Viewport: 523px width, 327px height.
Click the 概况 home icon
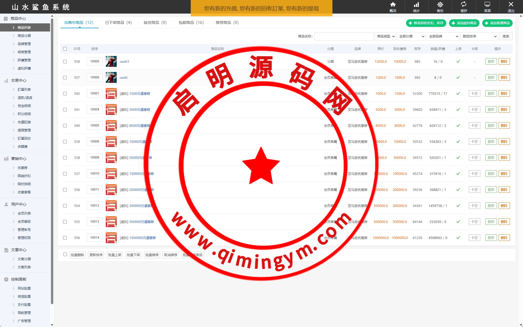coord(393,5)
